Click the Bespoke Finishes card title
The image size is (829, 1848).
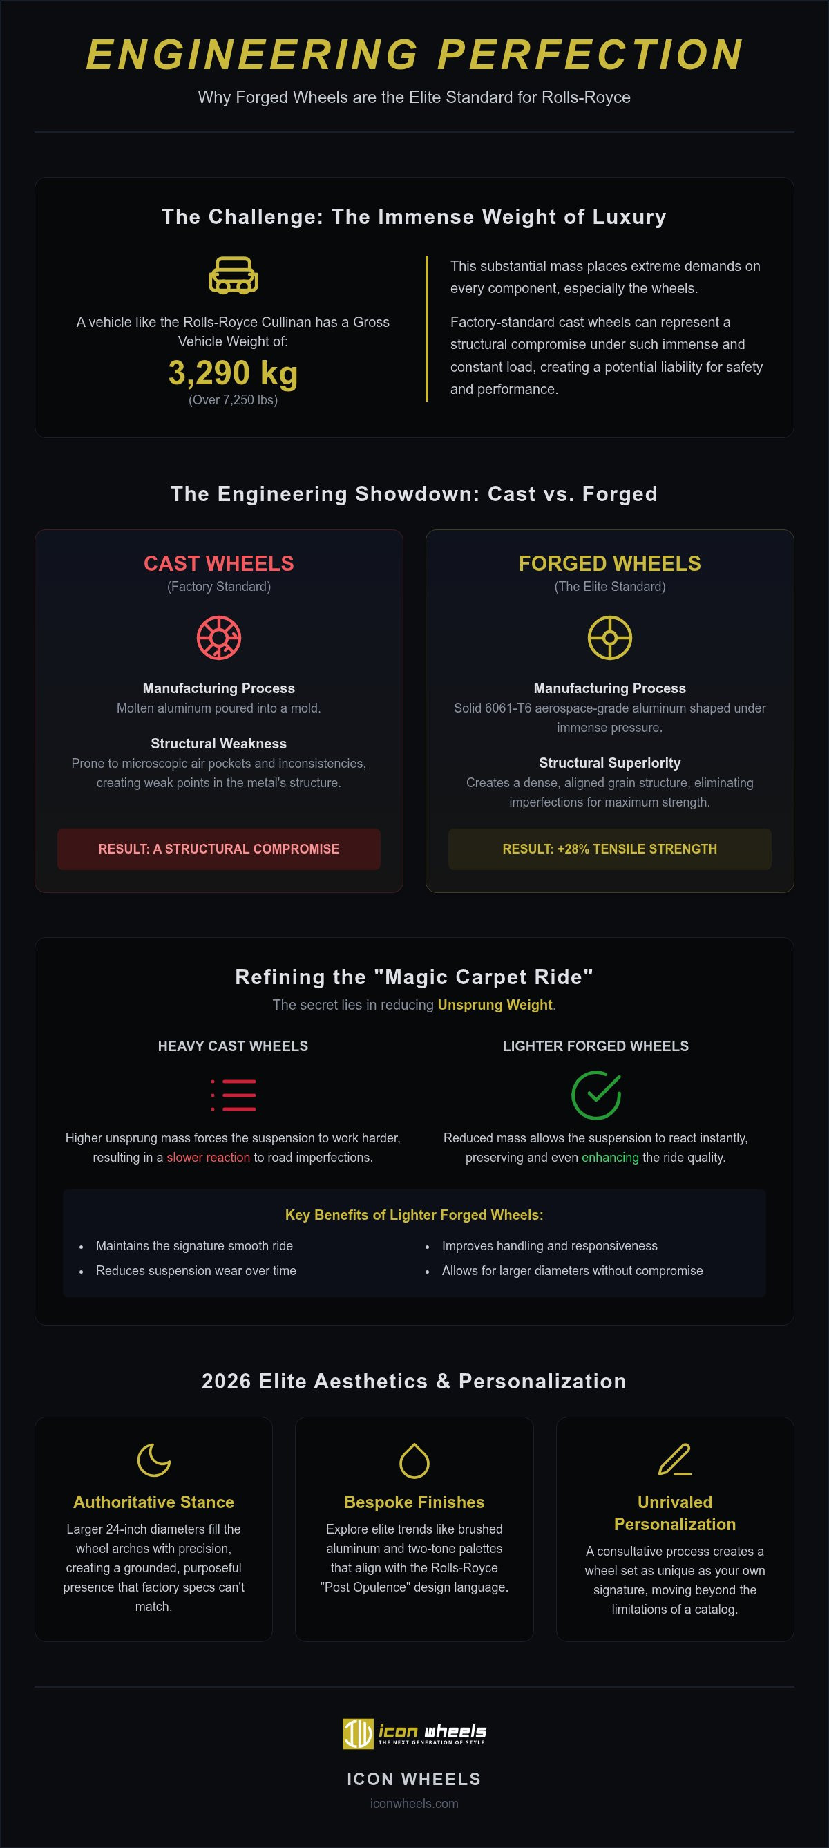pos(414,1502)
